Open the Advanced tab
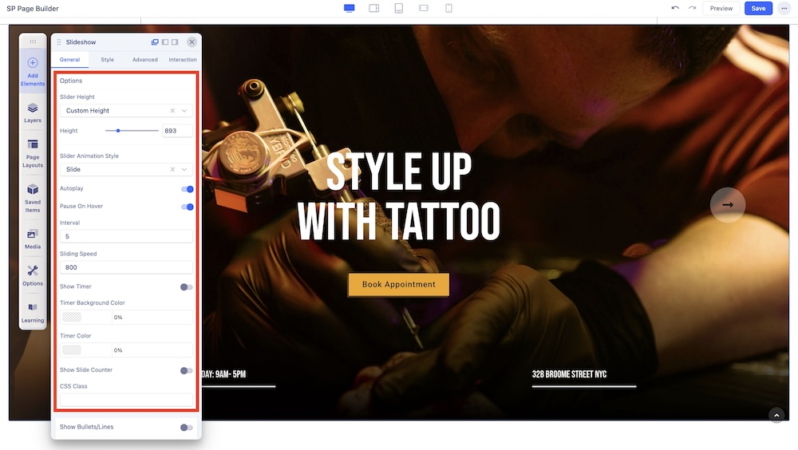Viewport: 798px width, 450px height. pos(145,60)
